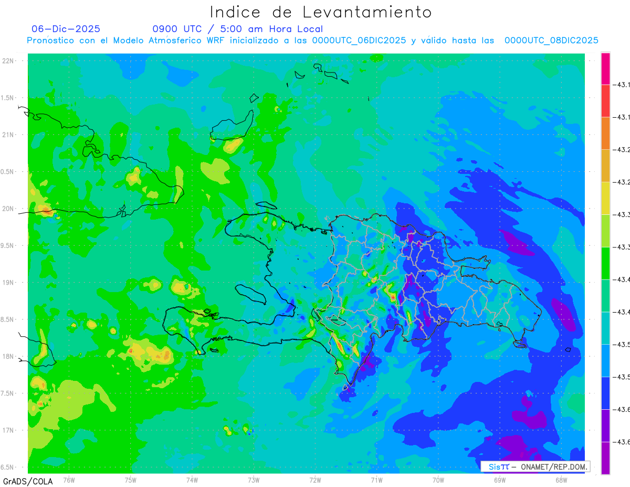Click the cyan-teal legend color segment
Image resolution: width=630 pixels, height=487 pixels.
pos(605,328)
